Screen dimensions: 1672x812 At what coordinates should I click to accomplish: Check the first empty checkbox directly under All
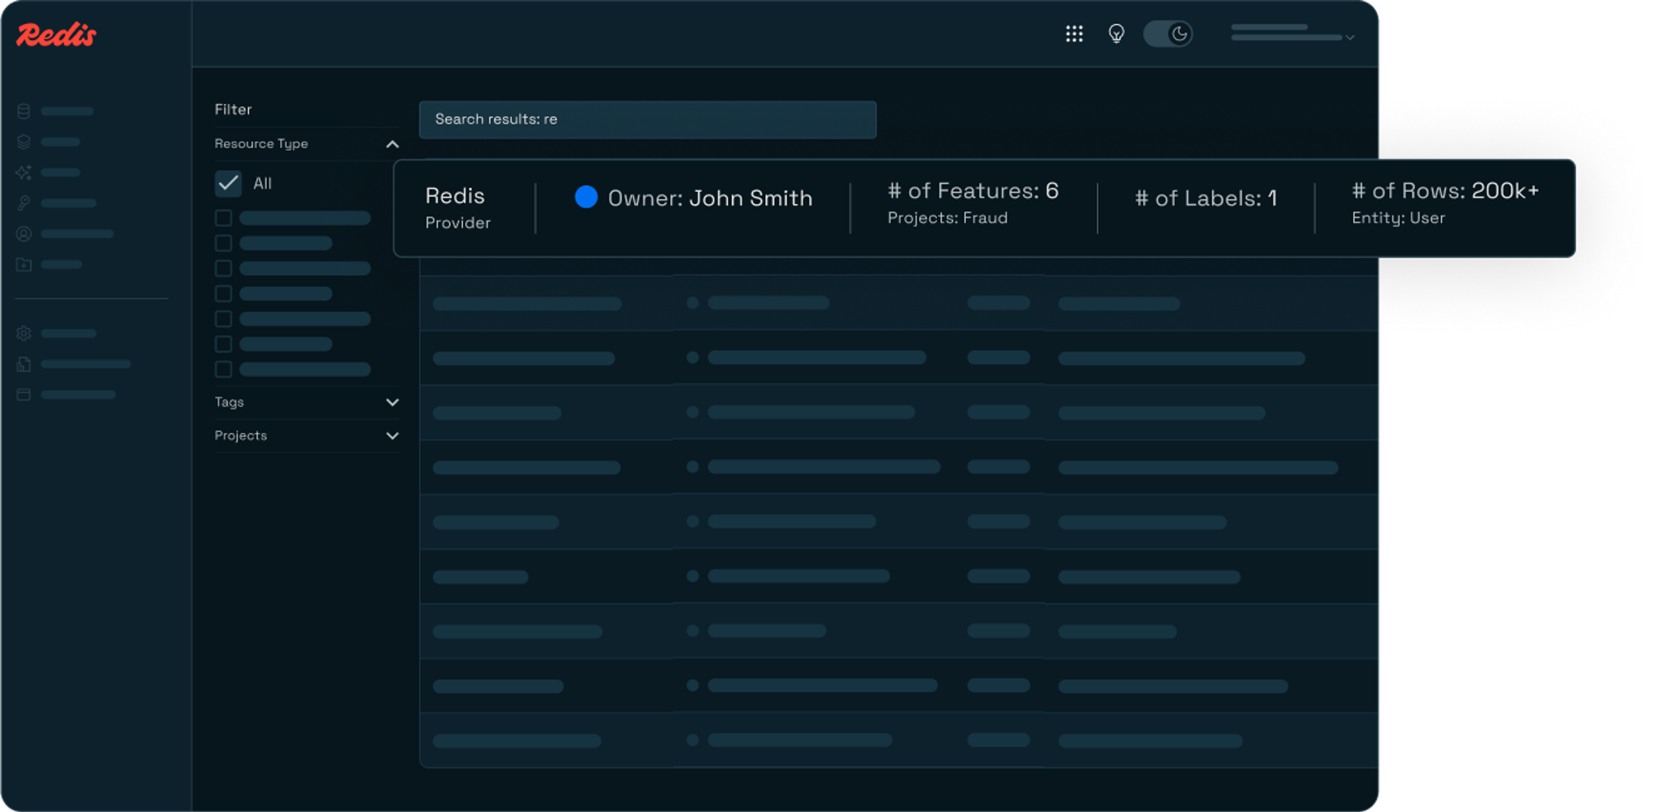tap(223, 218)
